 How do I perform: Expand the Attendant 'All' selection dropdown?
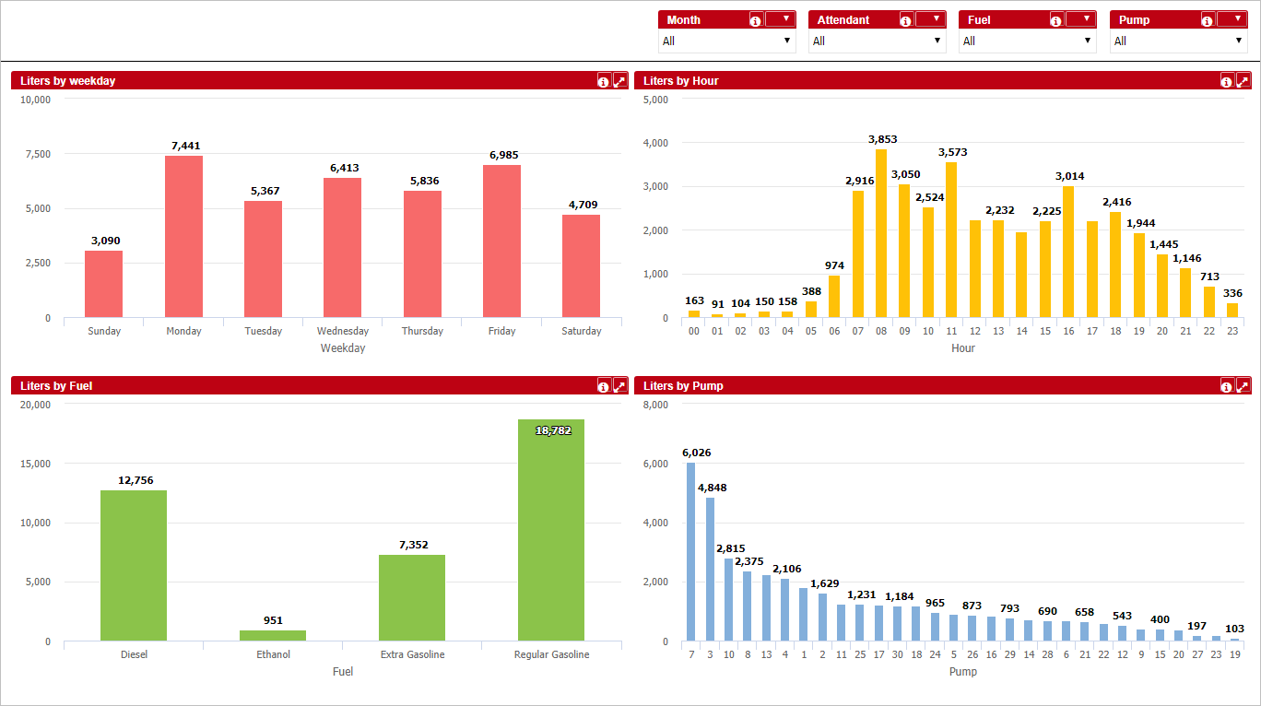point(877,41)
